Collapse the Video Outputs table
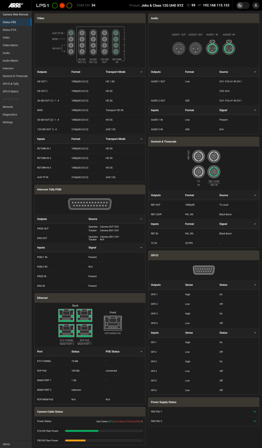Viewport: 262px width, 448px height. [x=141, y=72]
